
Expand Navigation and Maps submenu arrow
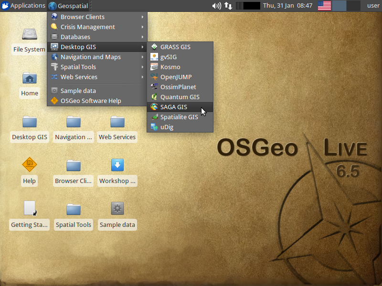[x=142, y=57]
